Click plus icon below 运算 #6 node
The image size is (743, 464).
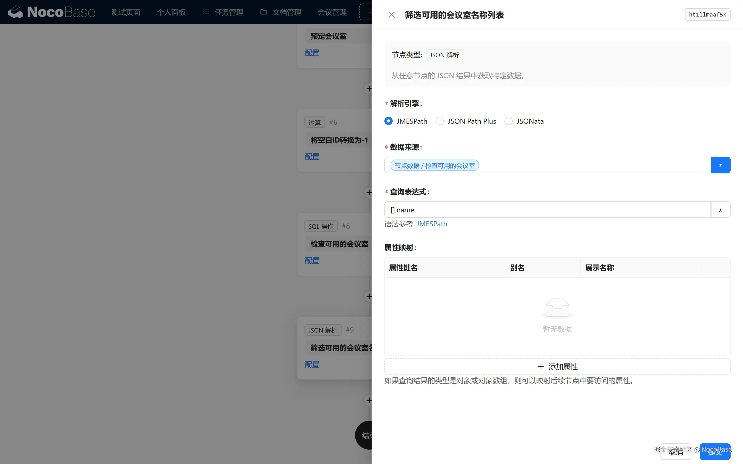click(369, 193)
